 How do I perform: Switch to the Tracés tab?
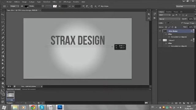176,12
